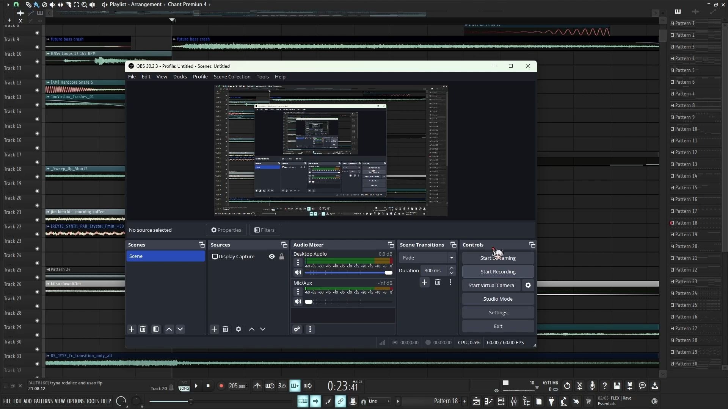Open the Docks menu
The height and width of the screenshot is (409, 728).
coord(180,76)
